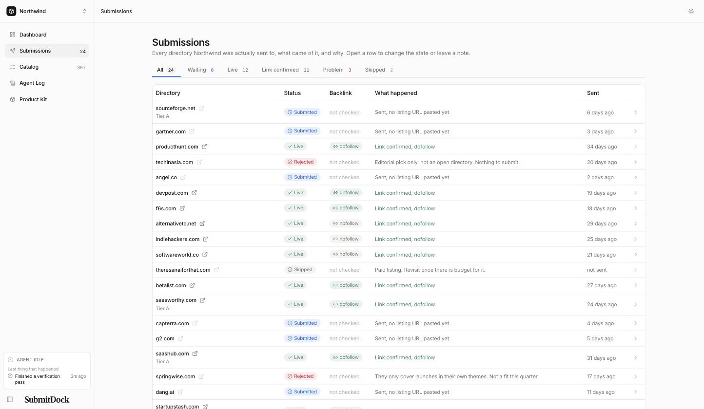Open saasworthy.com external link icon
This screenshot has width=704, height=409.
[203, 300]
